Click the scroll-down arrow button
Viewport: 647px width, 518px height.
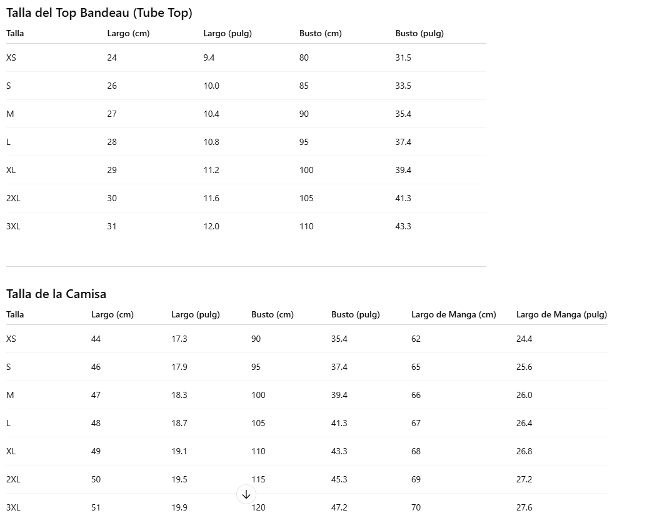pos(246,494)
